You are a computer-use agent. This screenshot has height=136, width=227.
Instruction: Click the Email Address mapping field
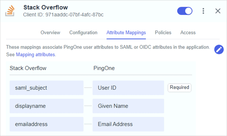(x=128, y=124)
